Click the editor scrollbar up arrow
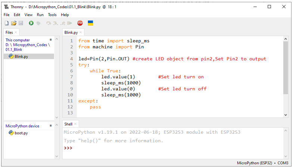The image size is (293, 168). click(x=286, y=39)
